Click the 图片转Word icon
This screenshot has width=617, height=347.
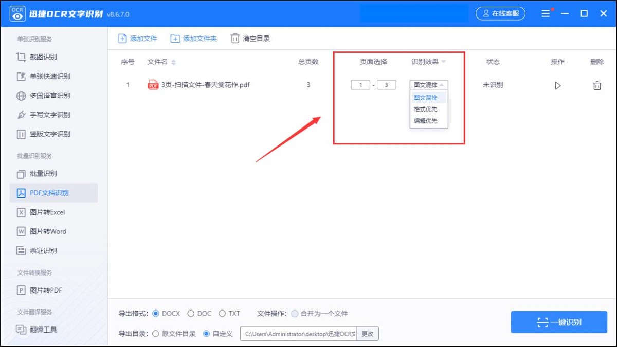pyautogui.click(x=21, y=231)
